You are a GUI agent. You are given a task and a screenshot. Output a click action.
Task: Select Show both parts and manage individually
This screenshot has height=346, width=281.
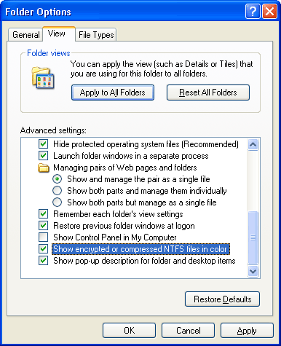click(x=57, y=191)
